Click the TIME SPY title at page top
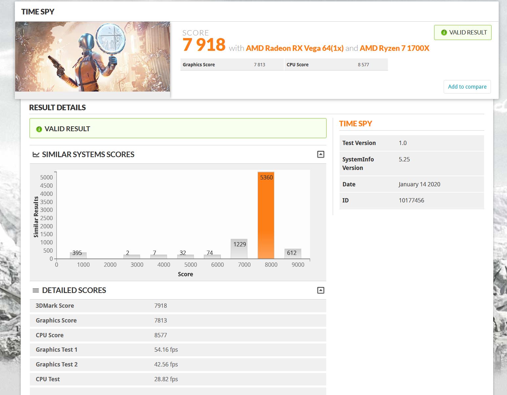The image size is (507, 395). (38, 12)
